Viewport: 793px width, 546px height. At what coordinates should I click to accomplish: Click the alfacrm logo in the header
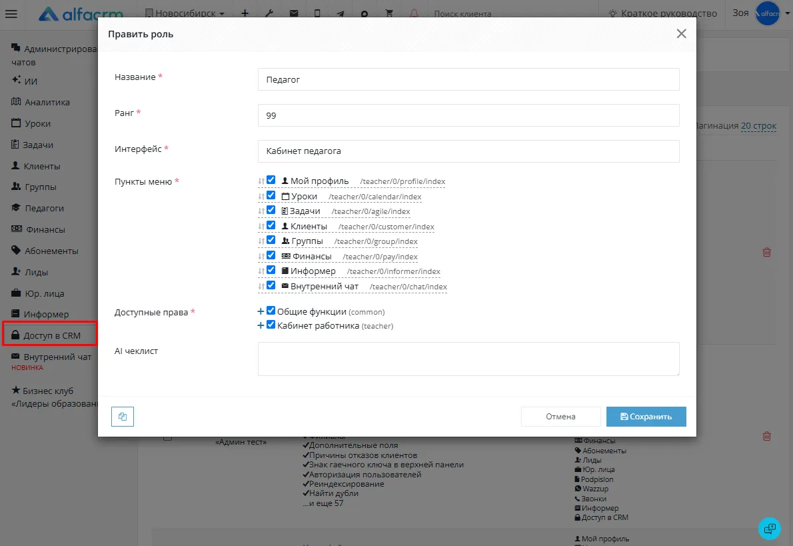tap(81, 13)
